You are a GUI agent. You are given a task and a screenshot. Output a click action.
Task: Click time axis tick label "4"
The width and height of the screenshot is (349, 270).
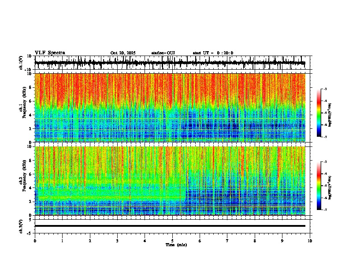[145, 241]
